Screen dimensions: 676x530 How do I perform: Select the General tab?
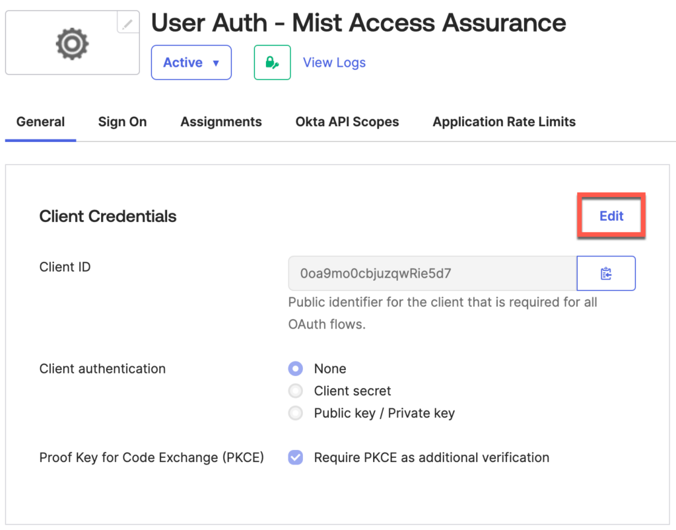[40, 122]
